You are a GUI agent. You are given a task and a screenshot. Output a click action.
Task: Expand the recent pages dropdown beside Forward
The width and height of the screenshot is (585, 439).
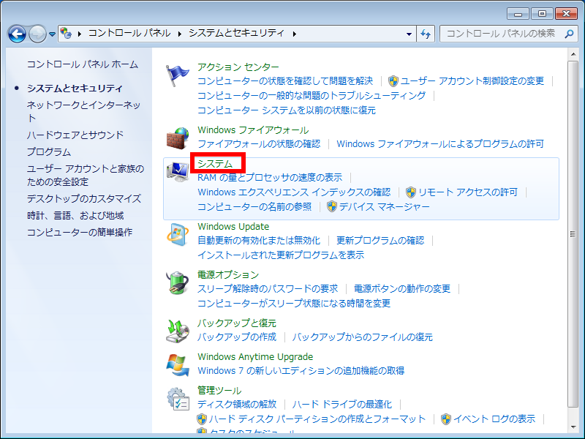(x=53, y=34)
